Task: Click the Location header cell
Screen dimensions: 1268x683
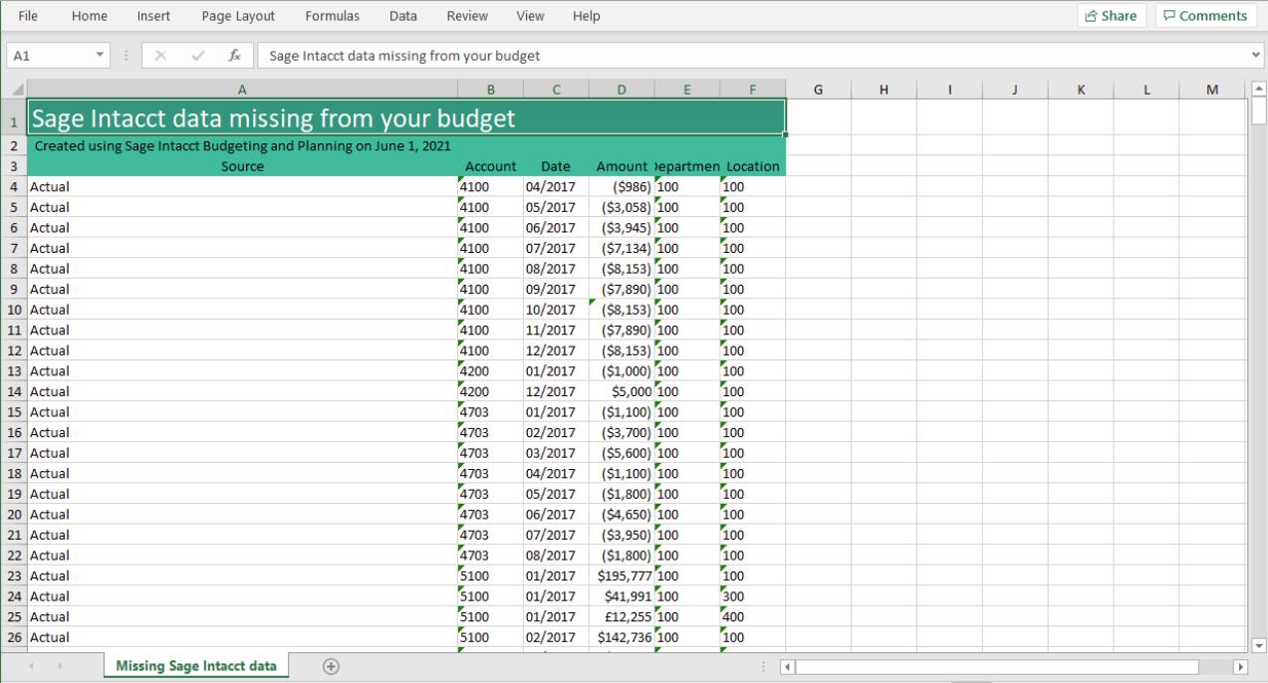Action: click(753, 166)
